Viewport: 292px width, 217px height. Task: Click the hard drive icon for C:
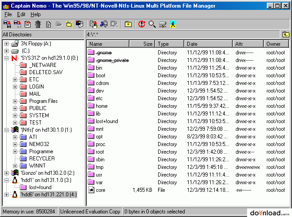[15, 51]
